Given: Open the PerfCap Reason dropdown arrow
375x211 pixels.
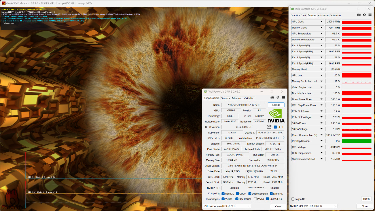Looking at the screenshot, I should tap(321, 141).
